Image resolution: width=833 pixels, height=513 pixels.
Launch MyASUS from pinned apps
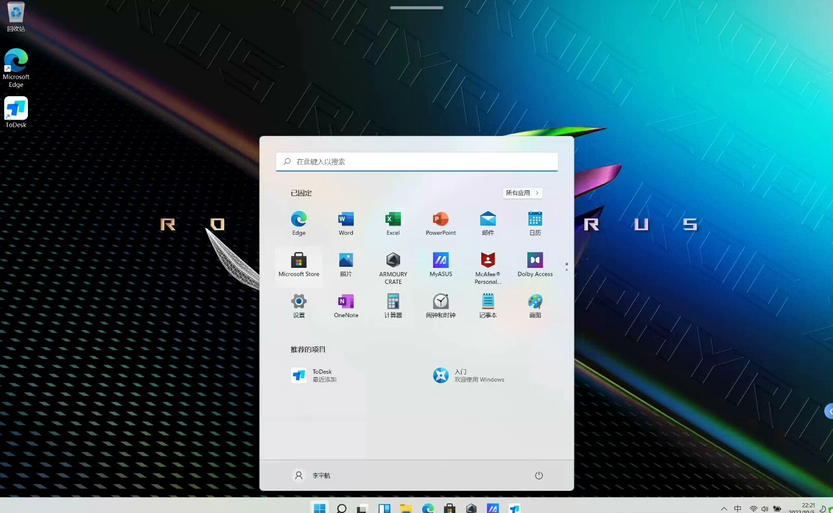pos(440,264)
